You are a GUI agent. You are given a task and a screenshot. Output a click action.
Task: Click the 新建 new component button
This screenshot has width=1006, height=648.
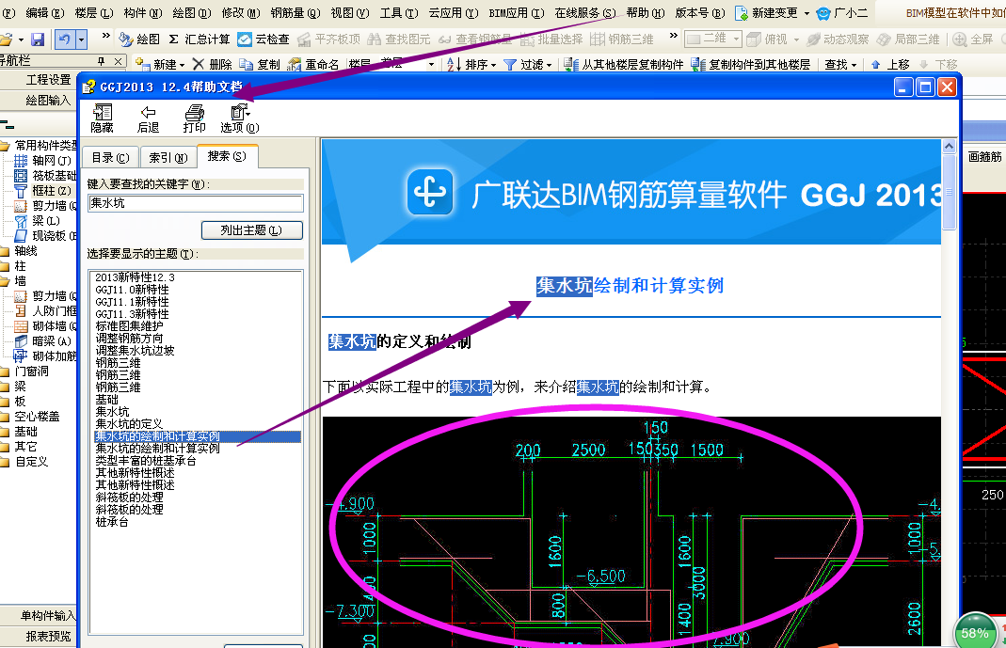click(159, 65)
